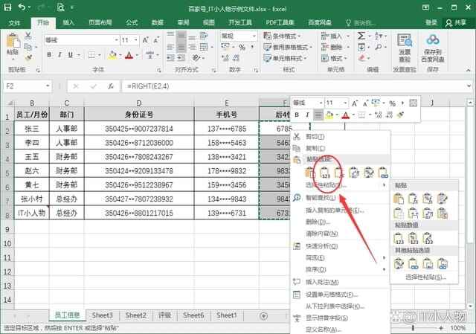The width and height of the screenshot is (476, 334).
Task: Click the Paste Values (123) icon in context menu
Action: point(325,172)
